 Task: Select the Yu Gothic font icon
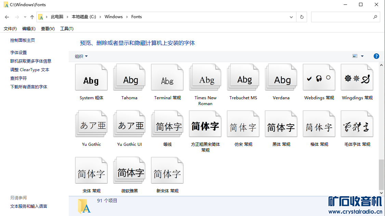click(x=91, y=124)
